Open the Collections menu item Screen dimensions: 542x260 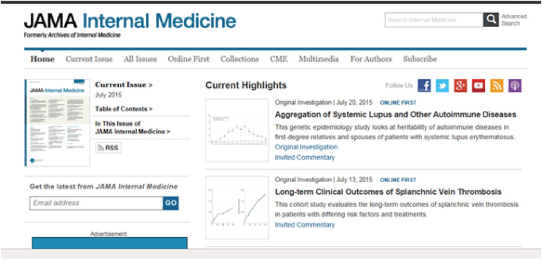coord(240,59)
